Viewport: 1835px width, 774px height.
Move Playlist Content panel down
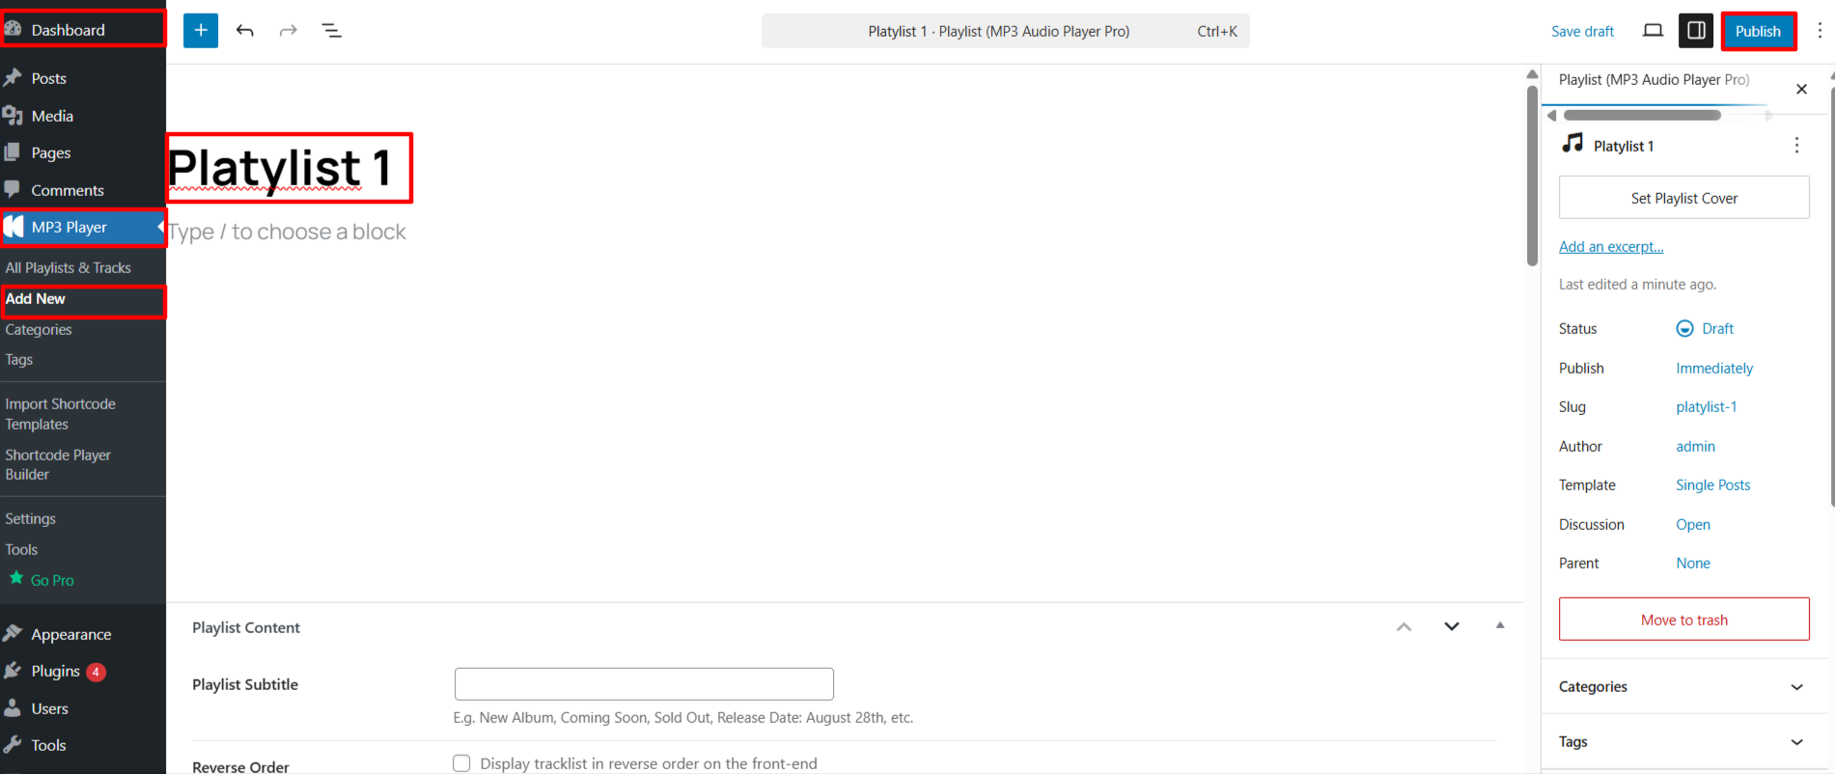[1452, 626]
